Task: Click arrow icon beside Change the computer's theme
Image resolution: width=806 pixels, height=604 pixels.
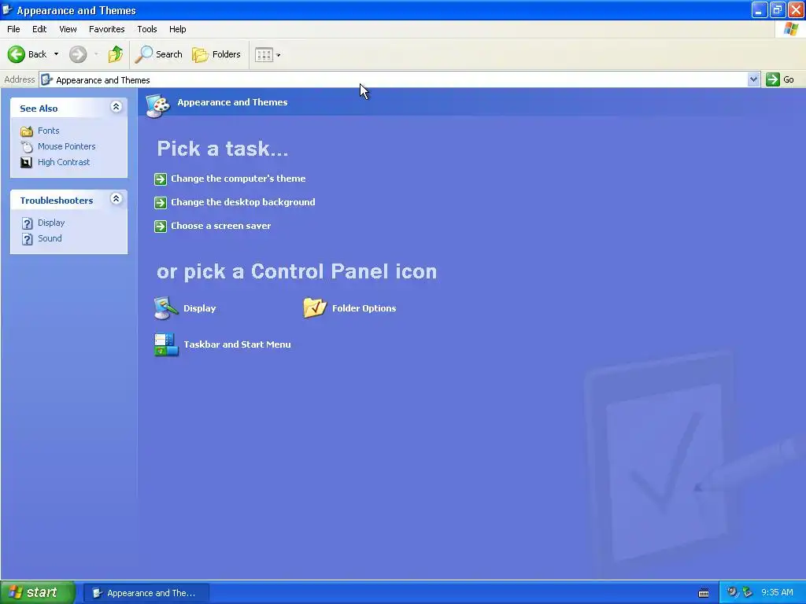Action: pyautogui.click(x=161, y=179)
